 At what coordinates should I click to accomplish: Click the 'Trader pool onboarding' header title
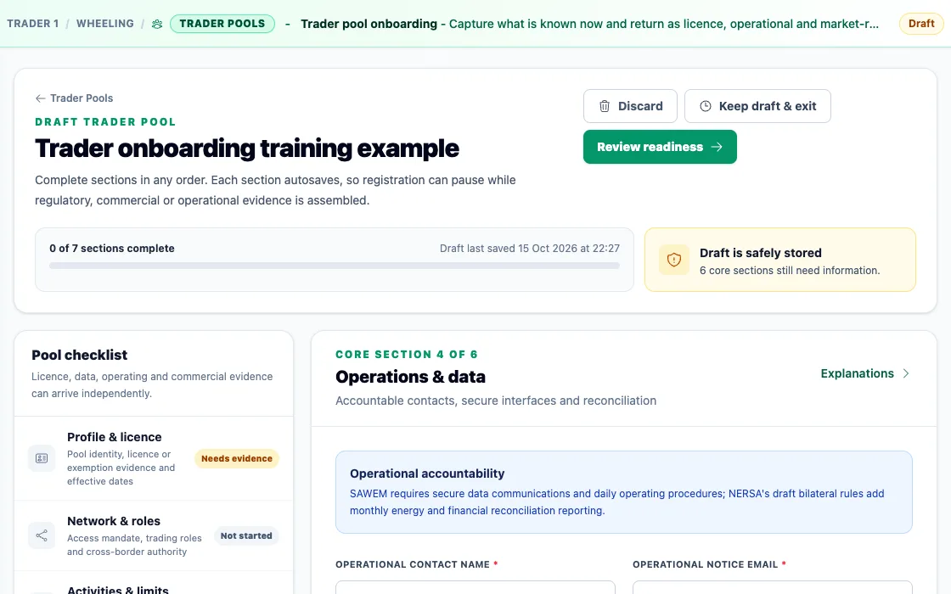[x=369, y=24]
